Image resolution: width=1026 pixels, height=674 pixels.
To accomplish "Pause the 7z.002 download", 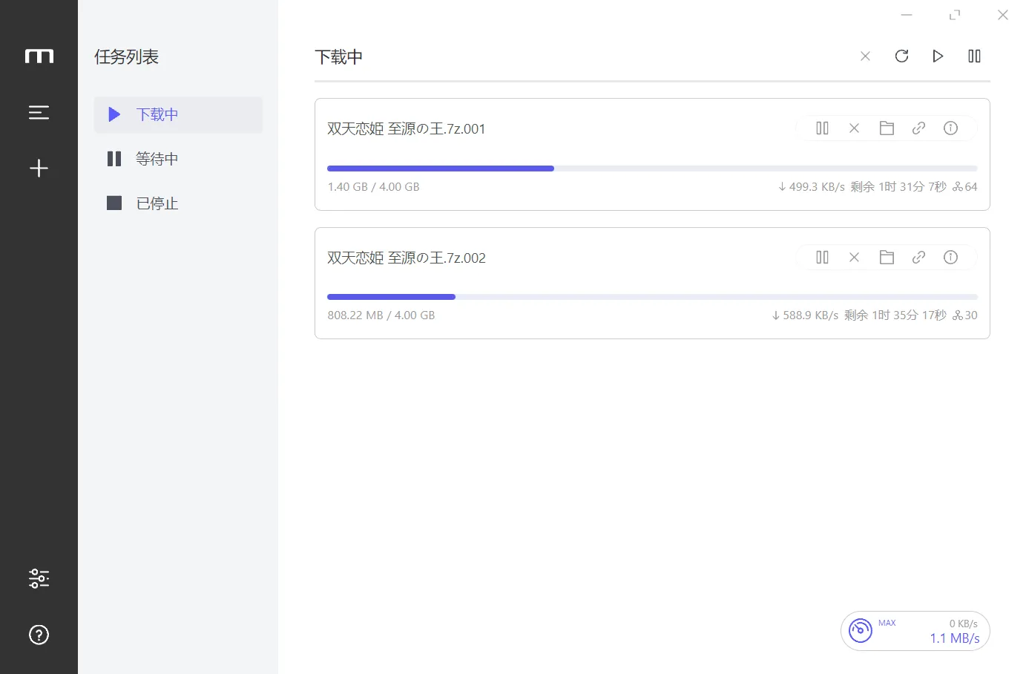I will tap(822, 258).
